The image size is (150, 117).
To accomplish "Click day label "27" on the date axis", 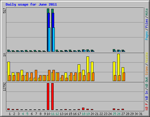I will (123, 114).
